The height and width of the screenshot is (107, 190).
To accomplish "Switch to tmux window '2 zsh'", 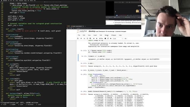I will (20, 104).
